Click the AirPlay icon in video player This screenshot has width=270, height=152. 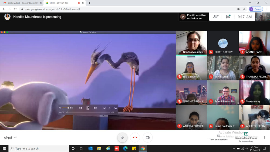click(104, 108)
